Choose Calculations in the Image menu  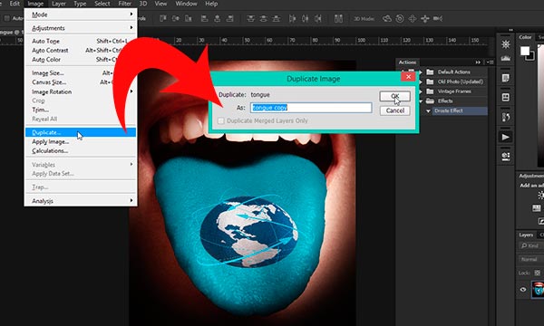pos(81,150)
